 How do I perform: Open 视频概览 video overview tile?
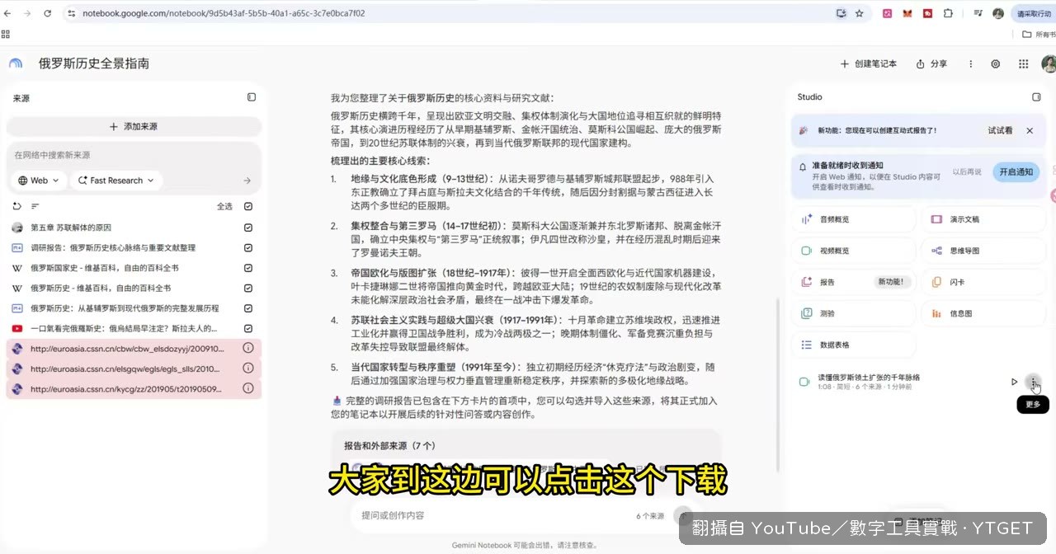coord(854,251)
